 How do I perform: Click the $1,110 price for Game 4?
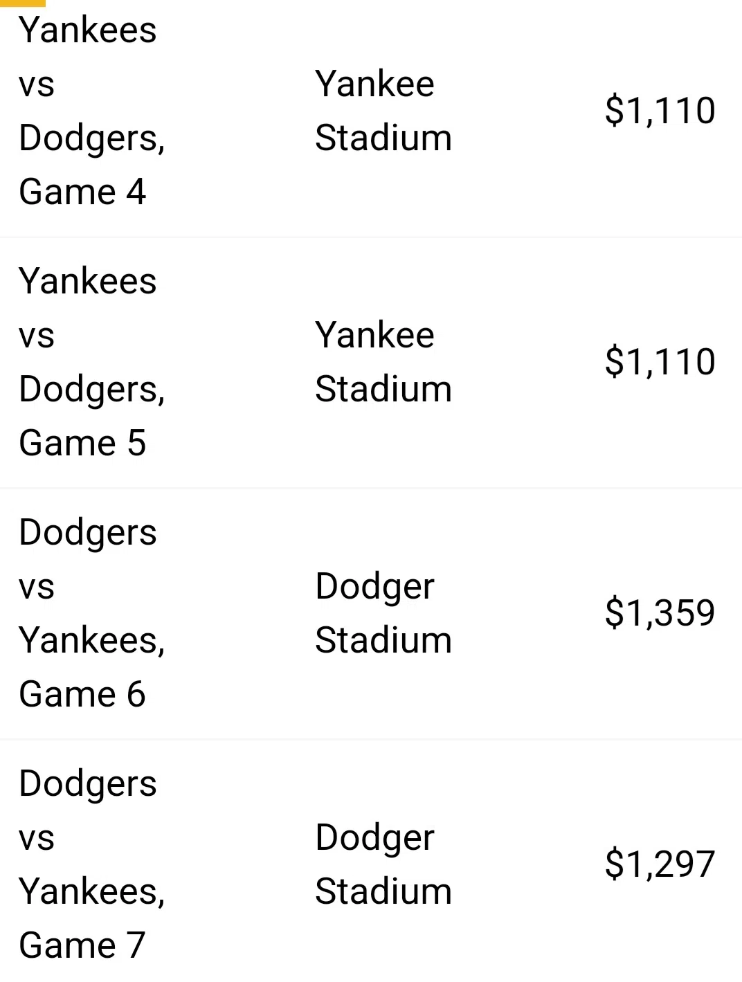tap(660, 111)
